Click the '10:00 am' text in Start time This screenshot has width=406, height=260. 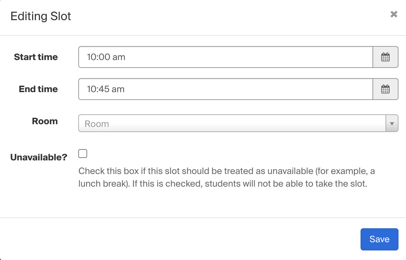click(x=106, y=57)
